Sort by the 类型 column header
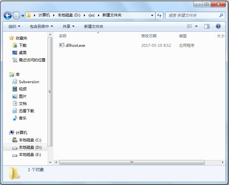 (x=183, y=36)
